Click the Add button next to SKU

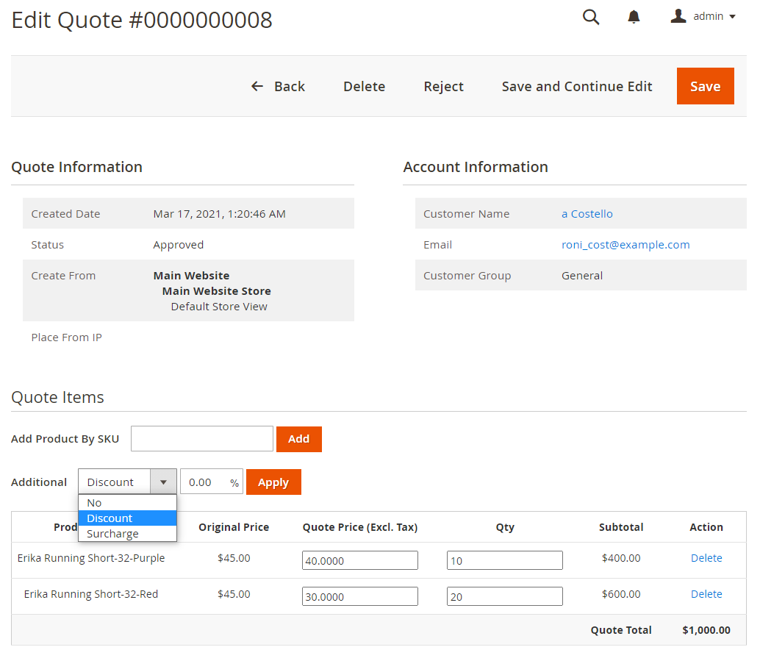click(298, 439)
